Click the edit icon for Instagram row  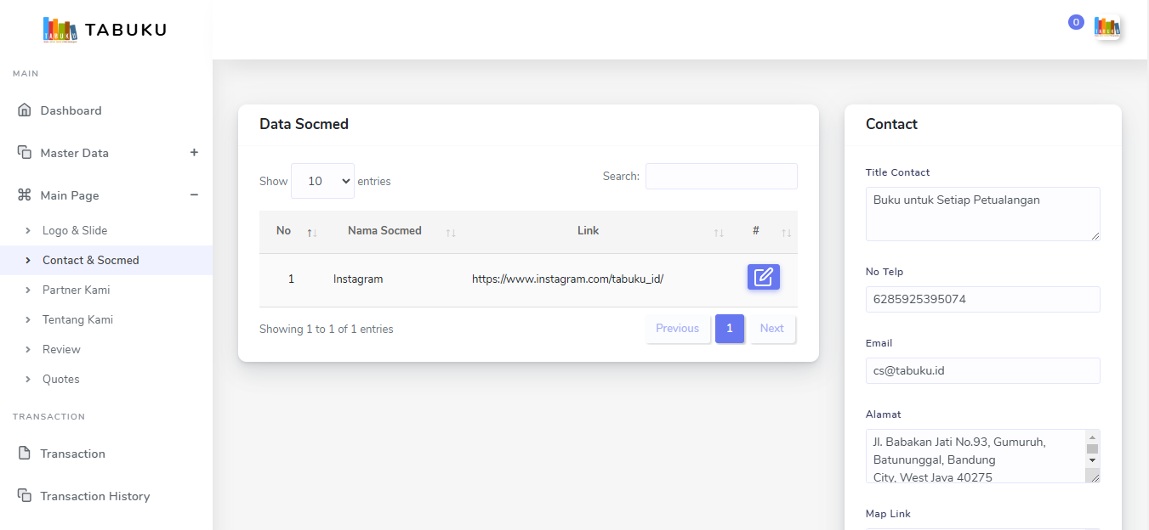point(763,277)
